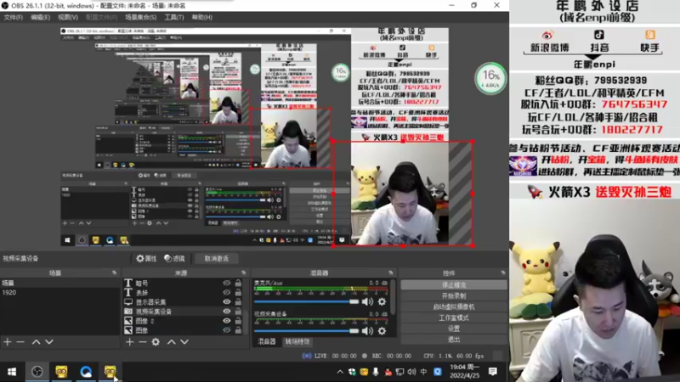Click taskbar clock showing 19:04
Screen dimensions: 680x382
pyautogui.click(x=464, y=372)
